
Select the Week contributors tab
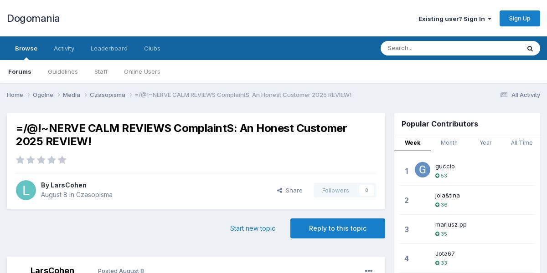[x=413, y=143]
